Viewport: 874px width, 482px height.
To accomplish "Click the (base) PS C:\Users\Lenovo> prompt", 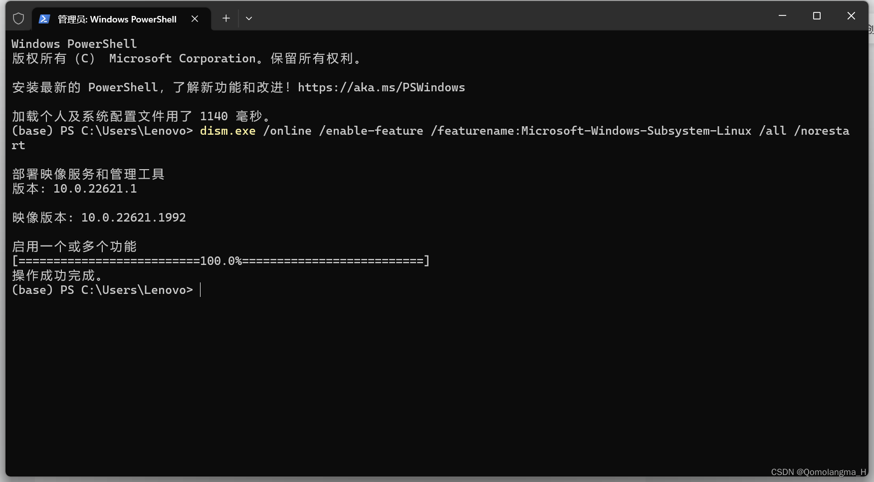I will pos(102,290).
